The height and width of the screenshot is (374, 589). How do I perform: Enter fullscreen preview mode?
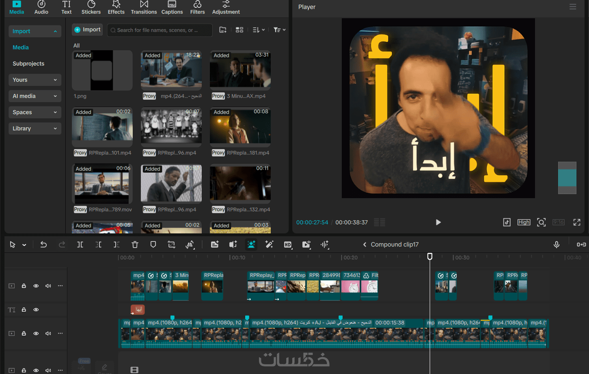point(577,222)
